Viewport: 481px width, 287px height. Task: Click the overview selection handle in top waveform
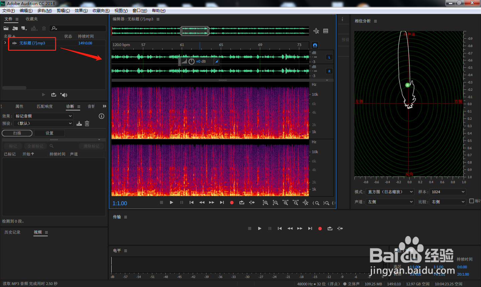point(195,31)
